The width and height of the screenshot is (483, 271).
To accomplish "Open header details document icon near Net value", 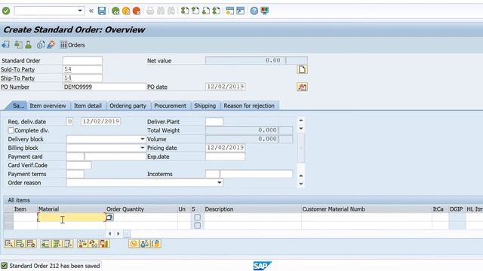I will [302, 69].
